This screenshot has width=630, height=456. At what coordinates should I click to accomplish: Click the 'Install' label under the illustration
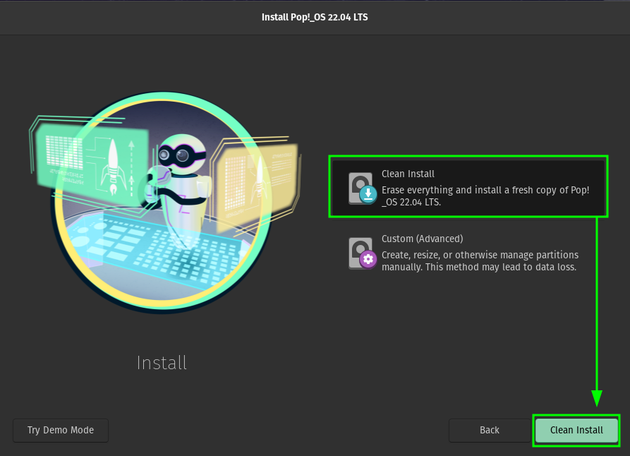coord(162,363)
